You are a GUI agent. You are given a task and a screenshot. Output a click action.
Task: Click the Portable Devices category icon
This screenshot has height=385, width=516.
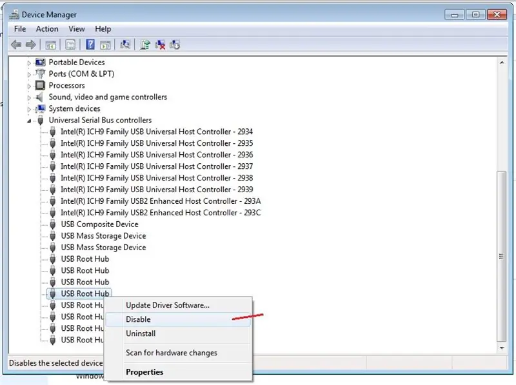point(40,62)
